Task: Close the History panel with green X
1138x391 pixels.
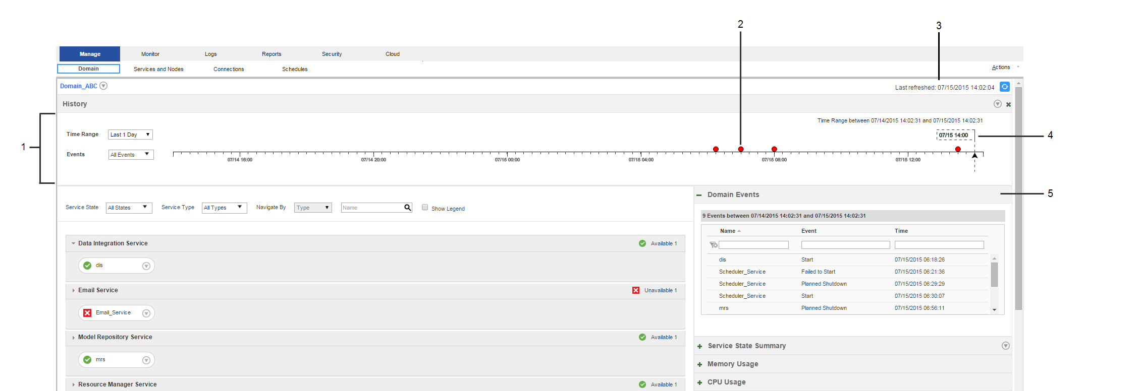Action: click(x=1008, y=104)
